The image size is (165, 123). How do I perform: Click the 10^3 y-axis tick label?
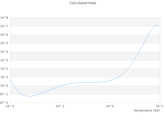(4, 60)
